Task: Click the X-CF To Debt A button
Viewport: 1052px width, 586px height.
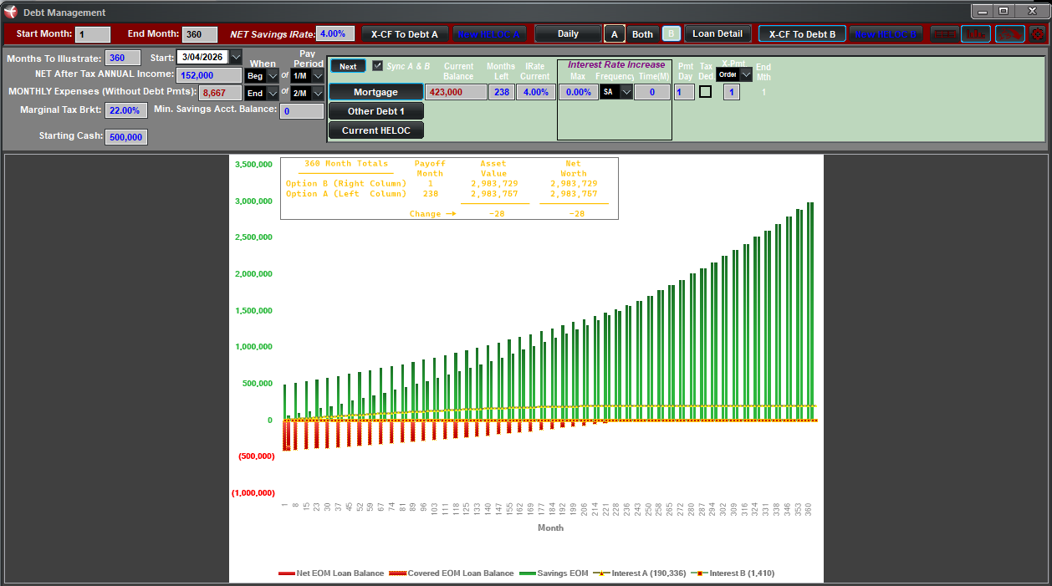Action: [x=405, y=34]
